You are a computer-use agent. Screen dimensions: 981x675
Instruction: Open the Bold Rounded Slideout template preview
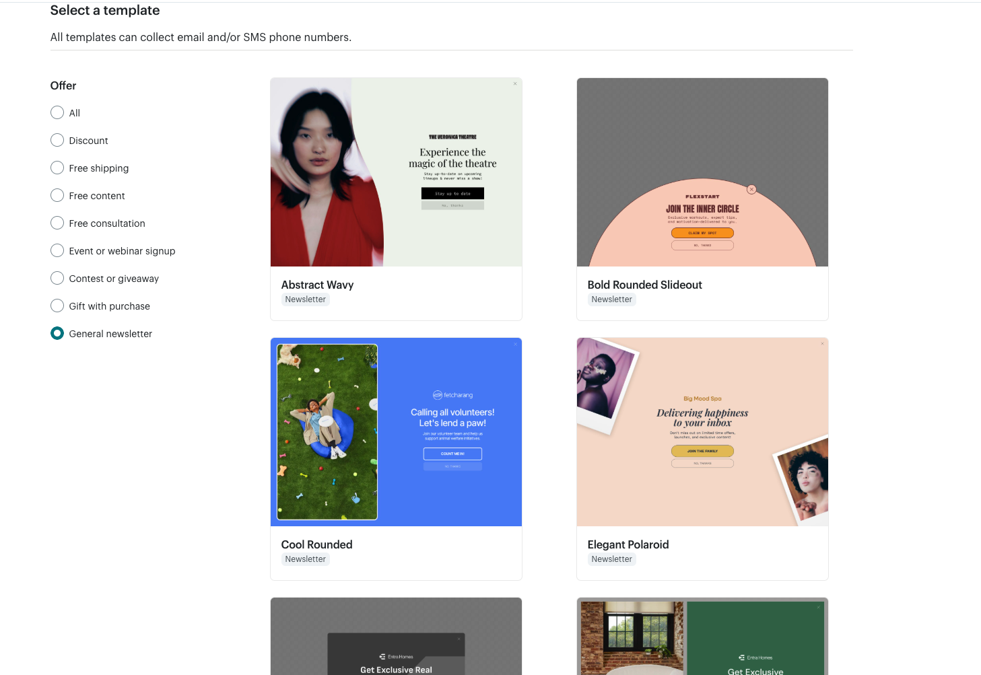tap(702, 172)
